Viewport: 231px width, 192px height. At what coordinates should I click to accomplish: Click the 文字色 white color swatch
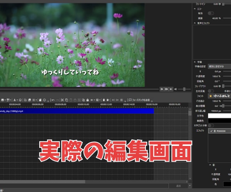click(219, 116)
